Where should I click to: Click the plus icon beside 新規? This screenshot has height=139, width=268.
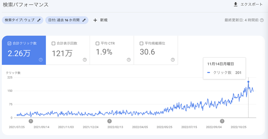point(95,20)
